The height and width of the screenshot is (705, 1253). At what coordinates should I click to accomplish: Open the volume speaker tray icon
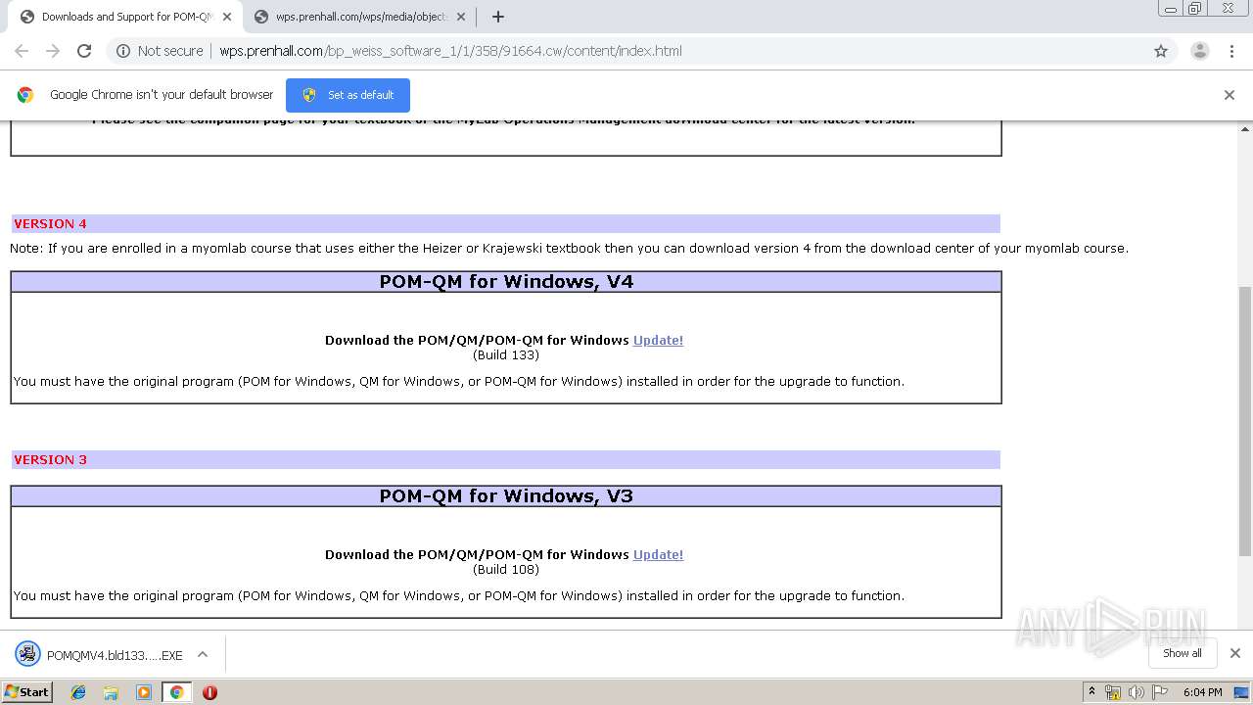(1137, 692)
